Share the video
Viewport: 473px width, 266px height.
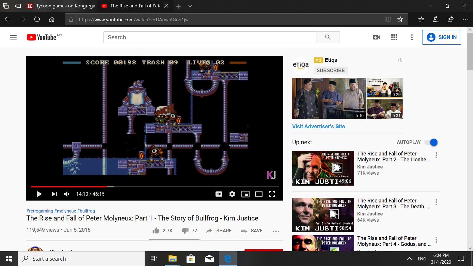click(219, 231)
